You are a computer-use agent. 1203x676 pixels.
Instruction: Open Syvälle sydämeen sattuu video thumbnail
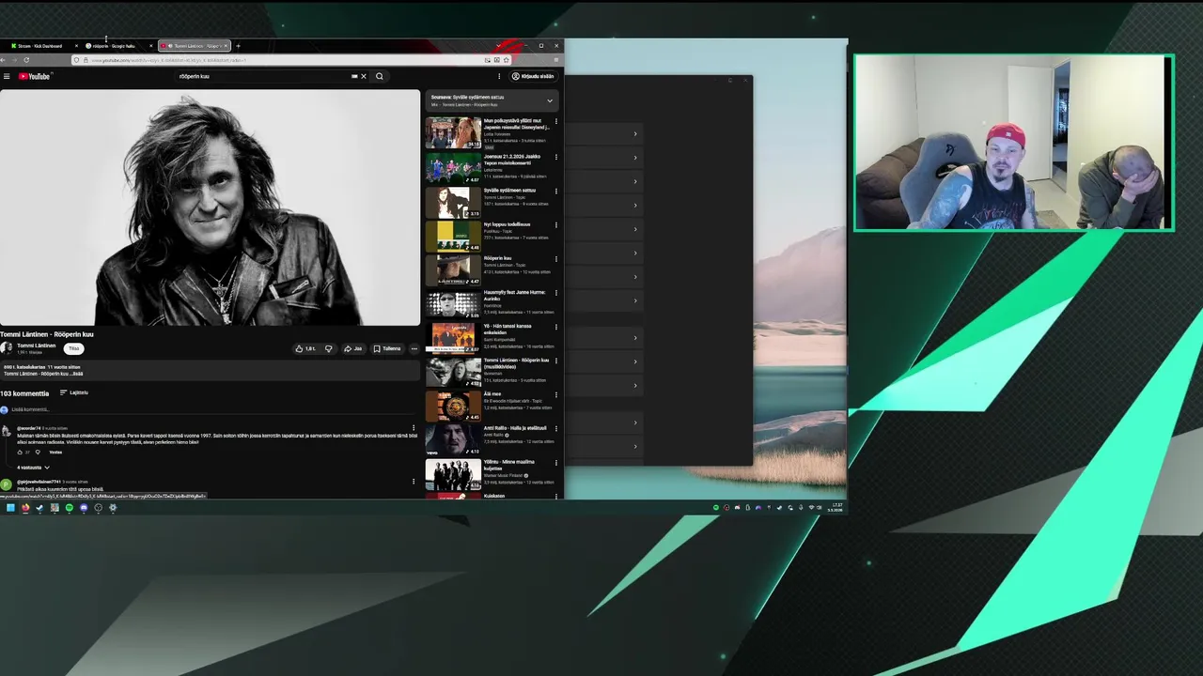453,202
